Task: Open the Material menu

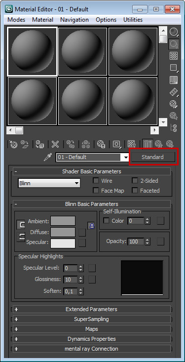Action: [43, 20]
